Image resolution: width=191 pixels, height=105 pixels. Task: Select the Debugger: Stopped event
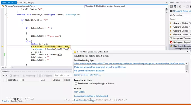click(180, 42)
